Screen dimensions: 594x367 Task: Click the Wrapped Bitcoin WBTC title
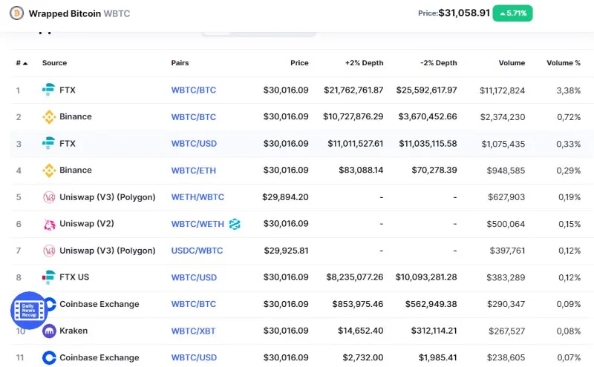point(79,13)
